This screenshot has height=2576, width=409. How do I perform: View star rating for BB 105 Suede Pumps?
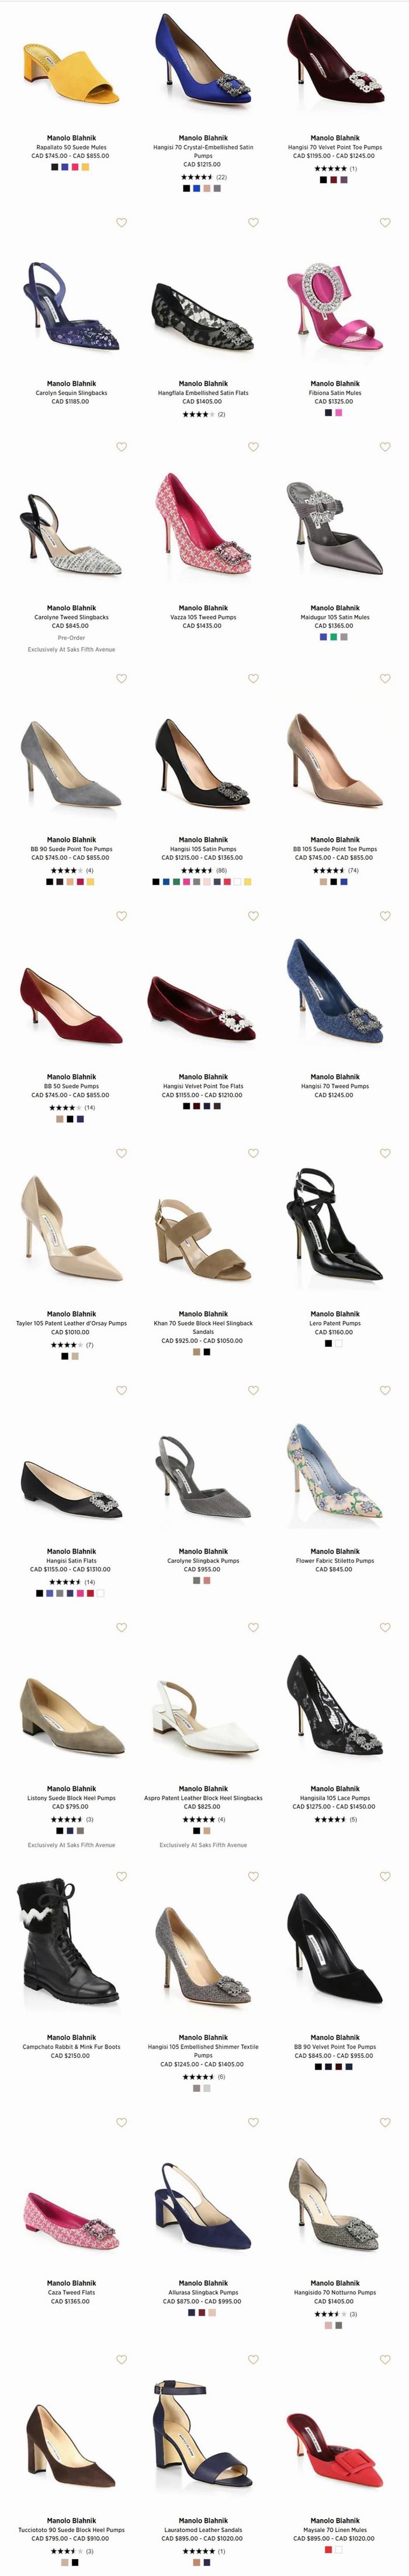coord(329,870)
